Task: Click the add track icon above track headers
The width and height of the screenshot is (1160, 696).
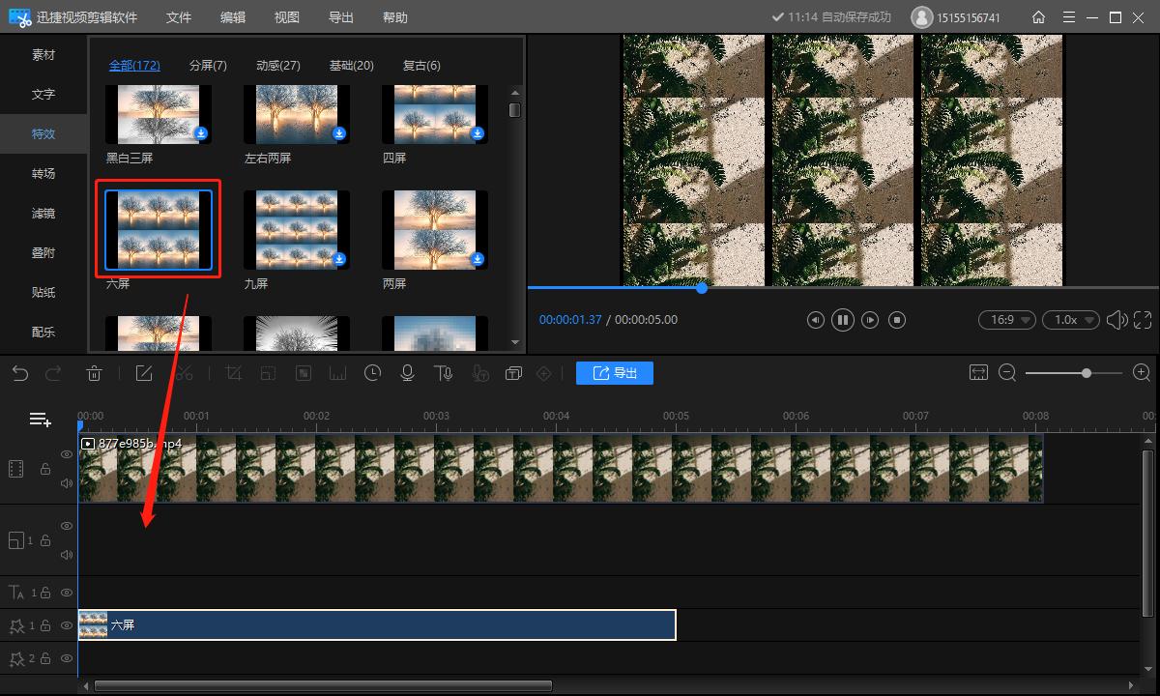Action: click(40, 420)
